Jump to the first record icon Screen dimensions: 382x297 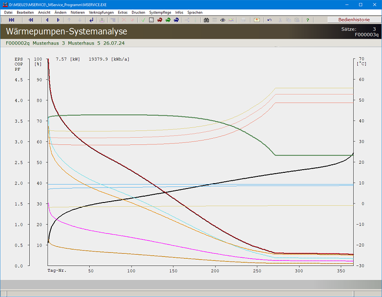coord(12,20)
